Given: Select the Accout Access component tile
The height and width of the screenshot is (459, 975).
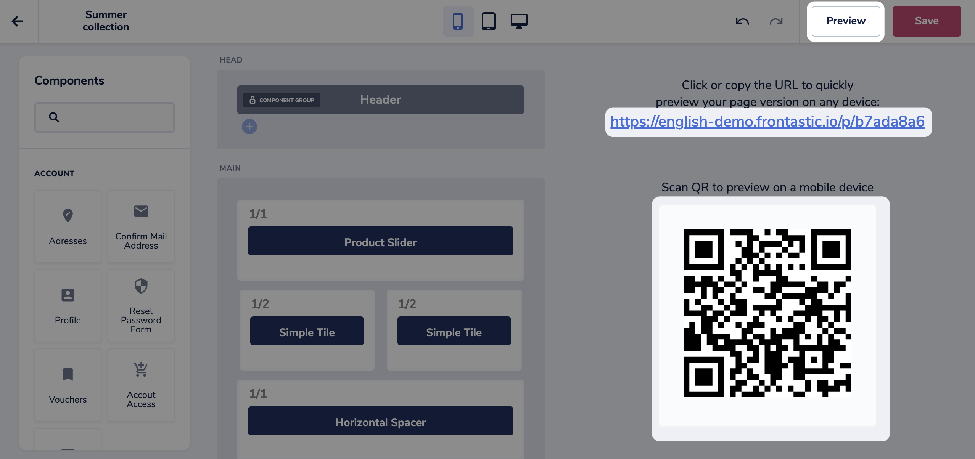Looking at the screenshot, I should (x=141, y=385).
